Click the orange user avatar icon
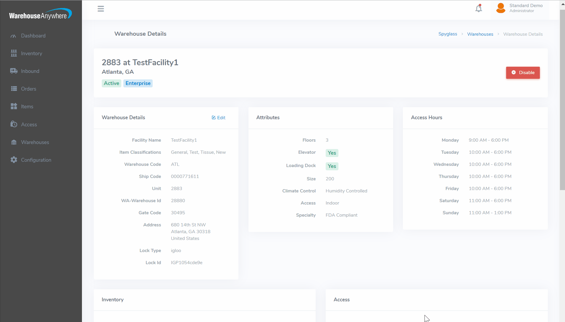 501,8
